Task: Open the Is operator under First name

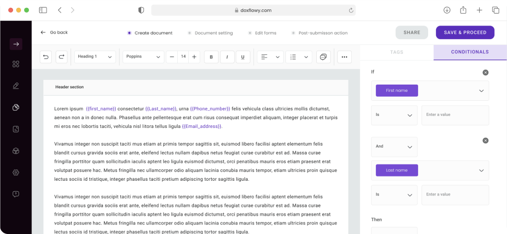Action: [x=394, y=115]
